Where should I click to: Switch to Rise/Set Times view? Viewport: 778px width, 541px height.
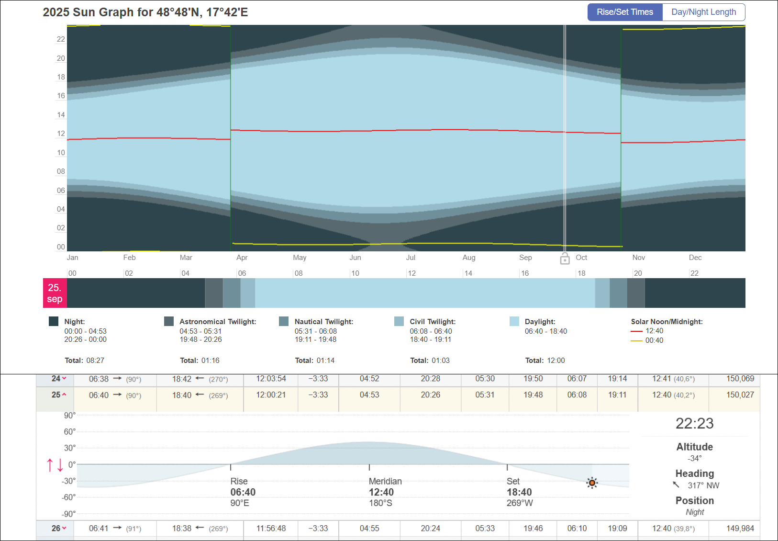pyautogui.click(x=625, y=12)
